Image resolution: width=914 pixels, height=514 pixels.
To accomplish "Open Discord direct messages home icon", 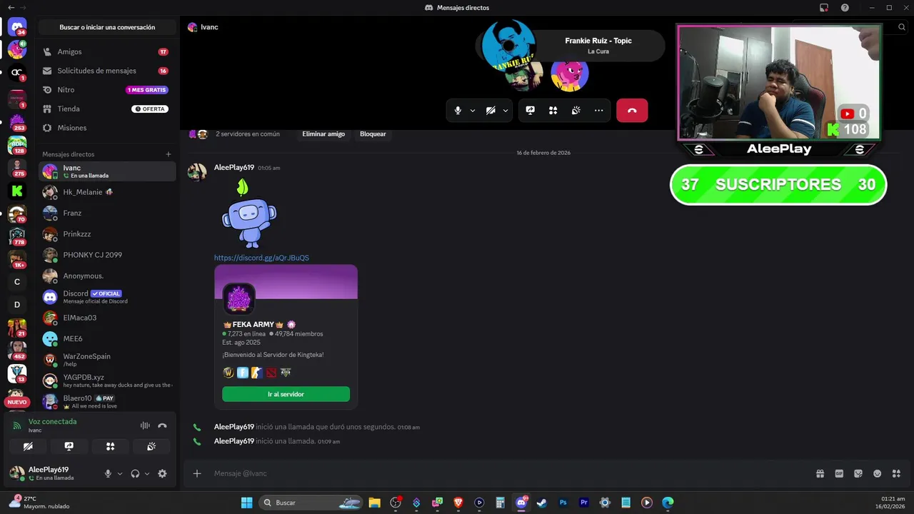I will click(x=17, y=27).
